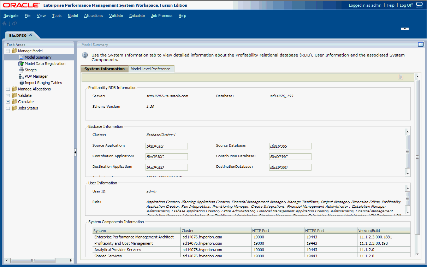Viewport: 427px width, 267px height.
Task: Click the Explore icon next to Home
Action: [14, 24]
